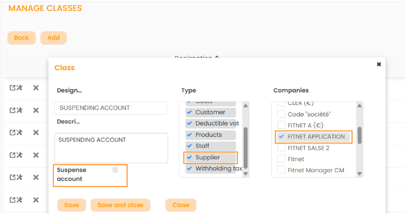This screenshot has height=220, width=407.
Task: Click the edit icon in the fifth row
Action: pos(16,177)
